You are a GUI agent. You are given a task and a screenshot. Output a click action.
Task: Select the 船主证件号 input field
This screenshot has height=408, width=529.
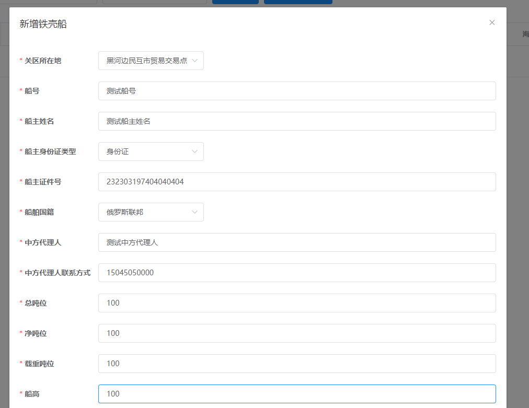(296, 182)
